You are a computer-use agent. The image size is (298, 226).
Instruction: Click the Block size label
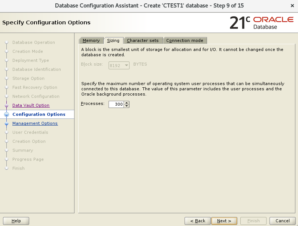(92, 64)
